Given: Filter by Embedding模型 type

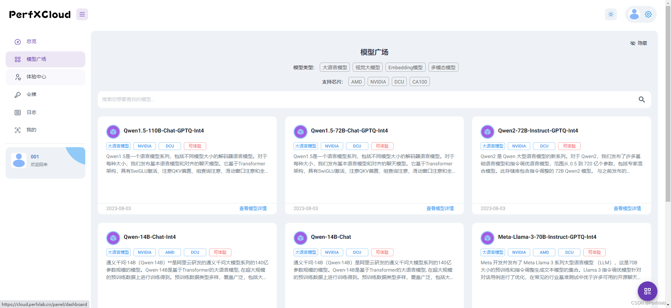Looking at the screenshot, I should click(x=405, y=67).
